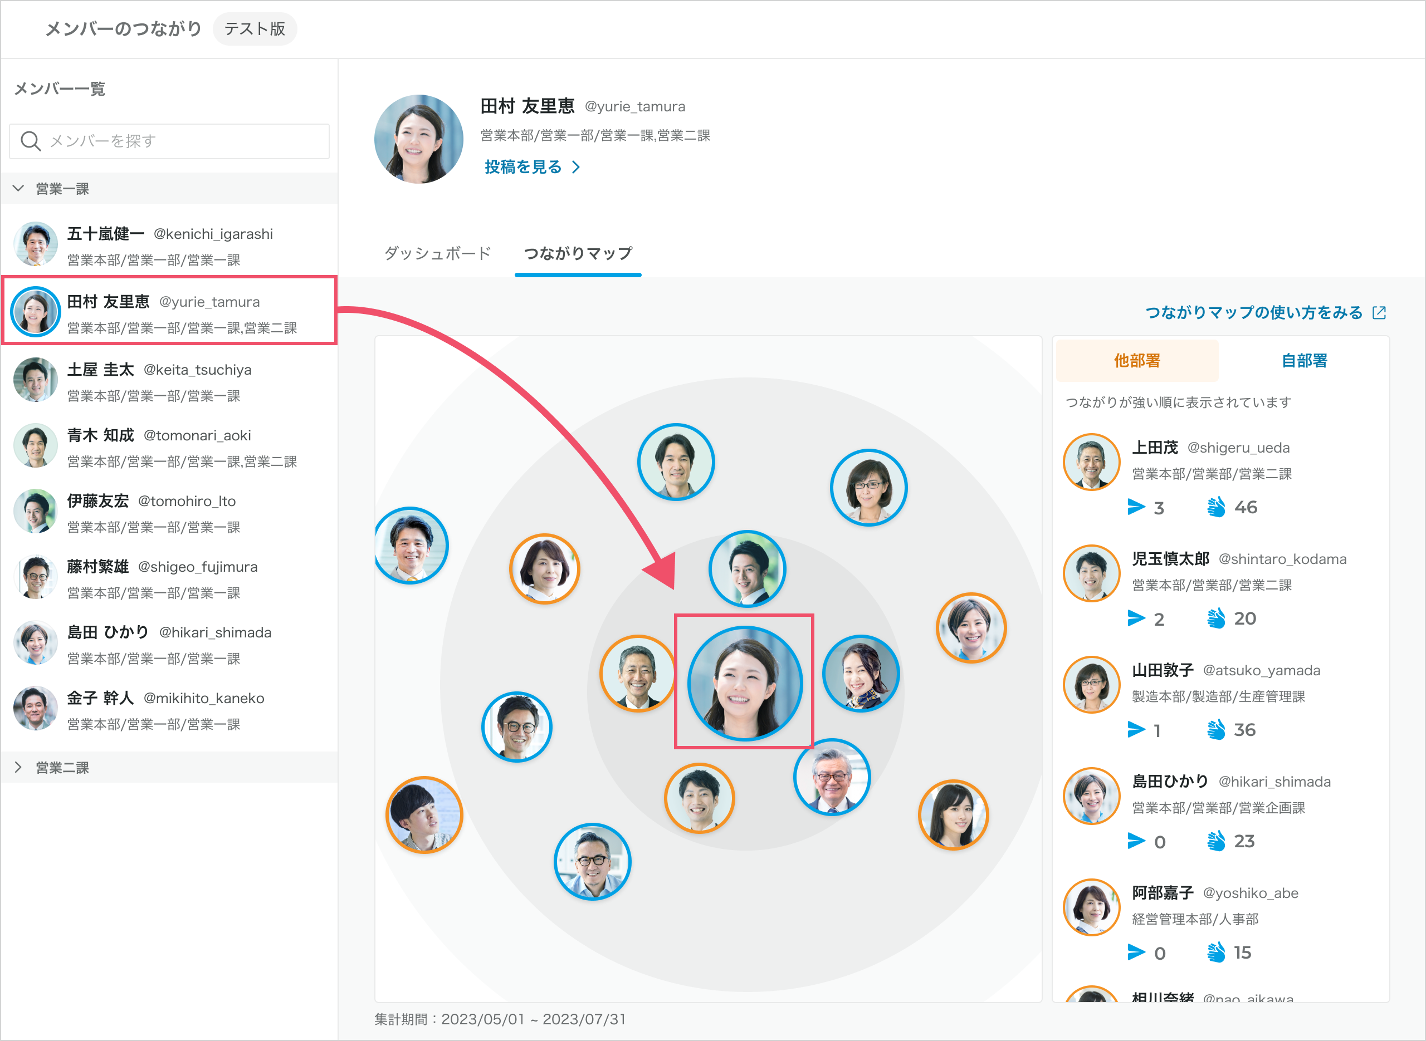Click 島田ひかり's avatar in the connection list

point(1091,796)
